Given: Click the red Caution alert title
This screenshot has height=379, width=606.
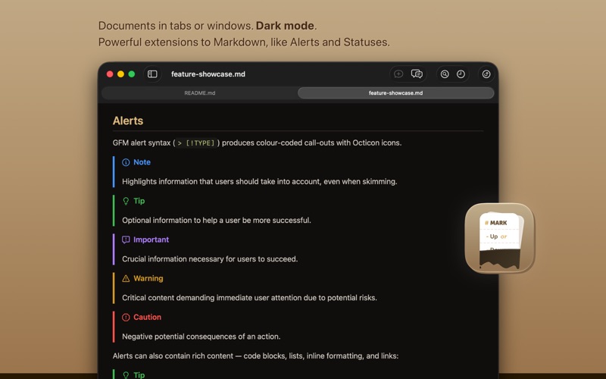Looking at the screenshot, I should point(147,317).
